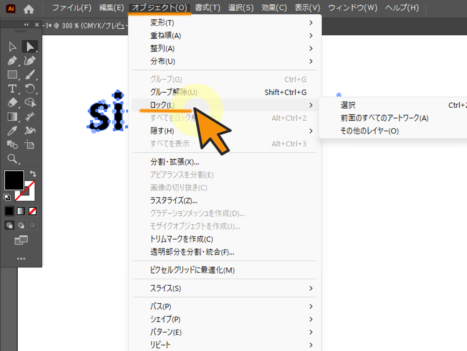The width and height of the screenshot is (467, 351).
Task: Open the 編集(E) menu
Action: tap(112, 8)
